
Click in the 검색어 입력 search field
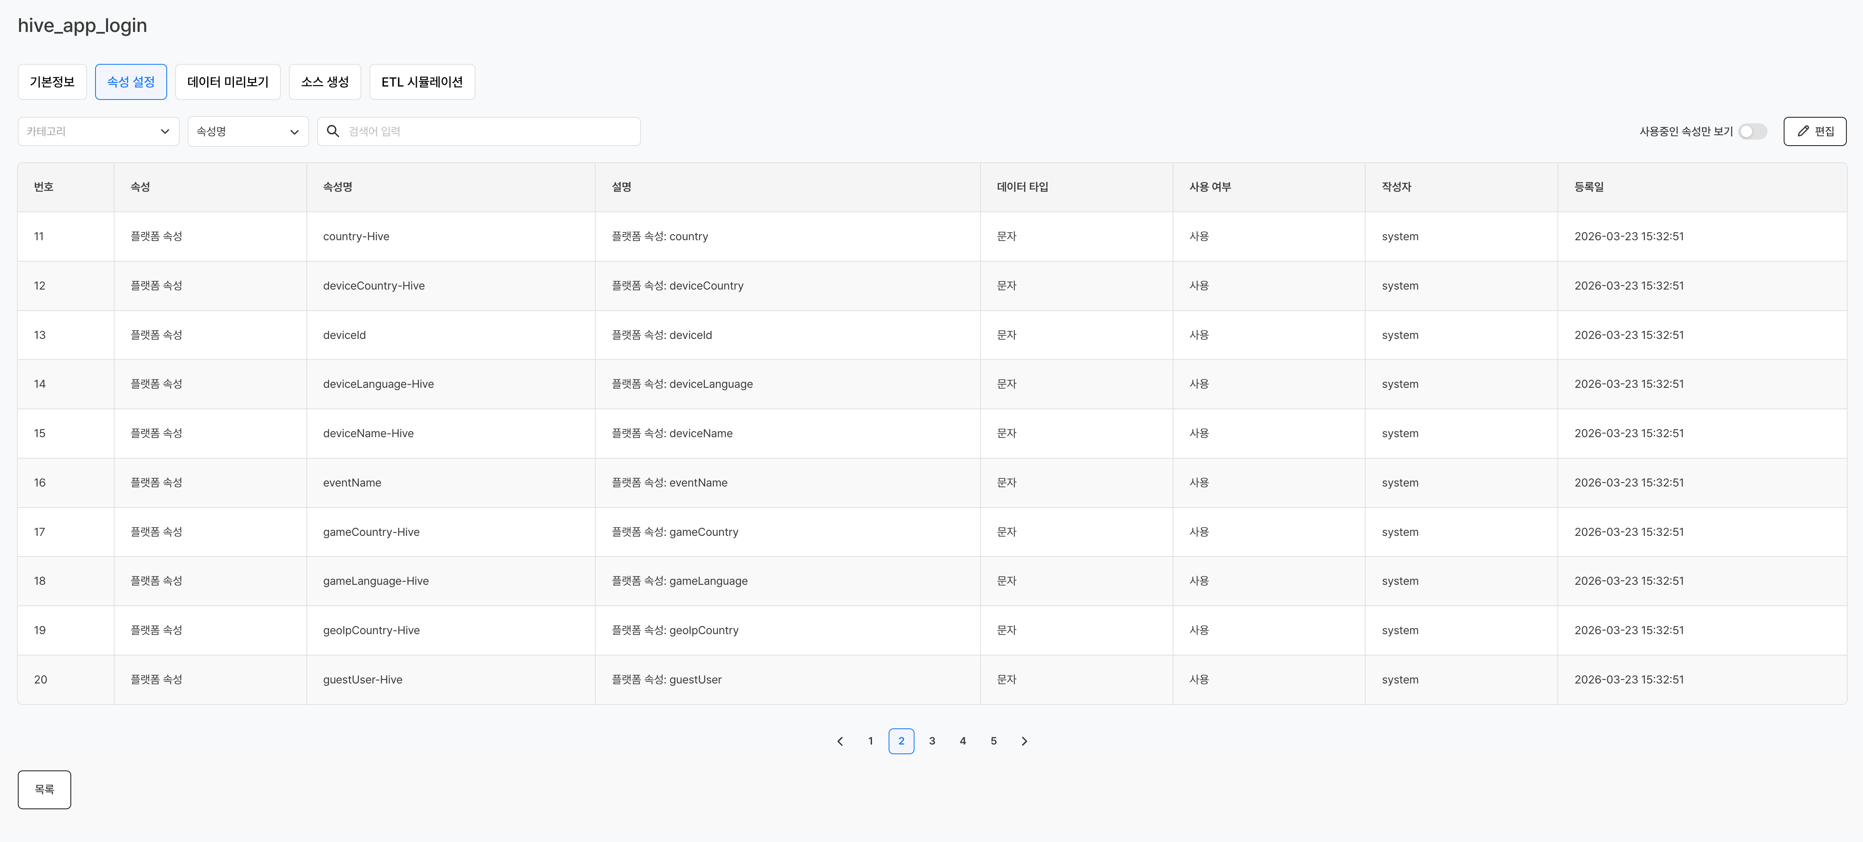[x=492, y=131]
